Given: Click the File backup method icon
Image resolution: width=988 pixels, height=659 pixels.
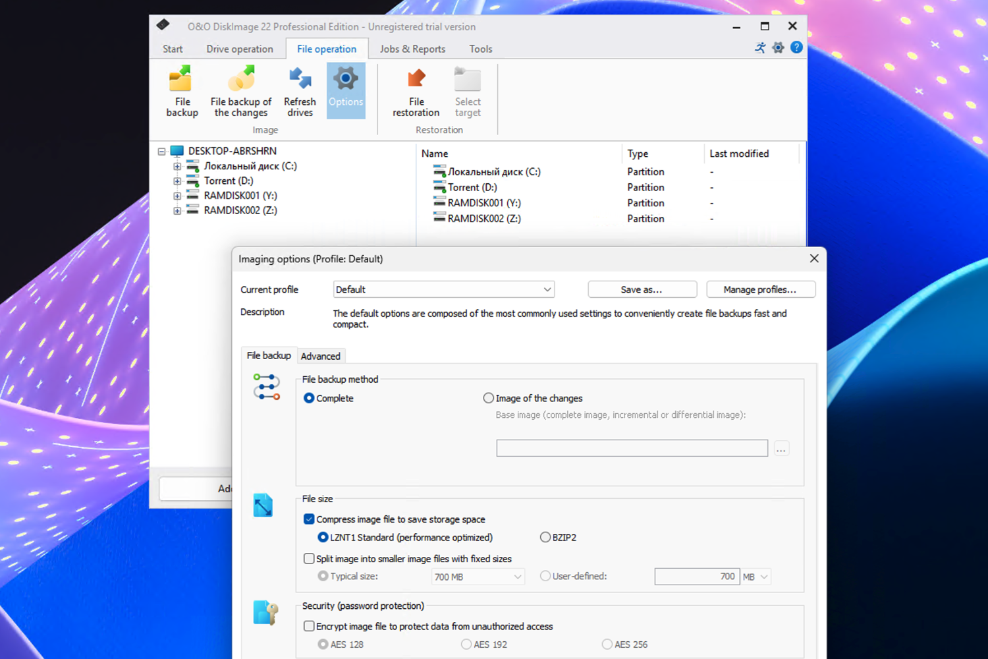Looking at the screenshot, I should point(267,387).
